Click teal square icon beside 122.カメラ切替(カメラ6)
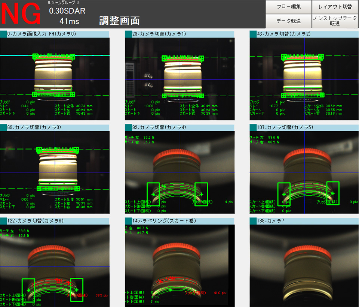This screenshot has width=359, height=307. point(3,221)
